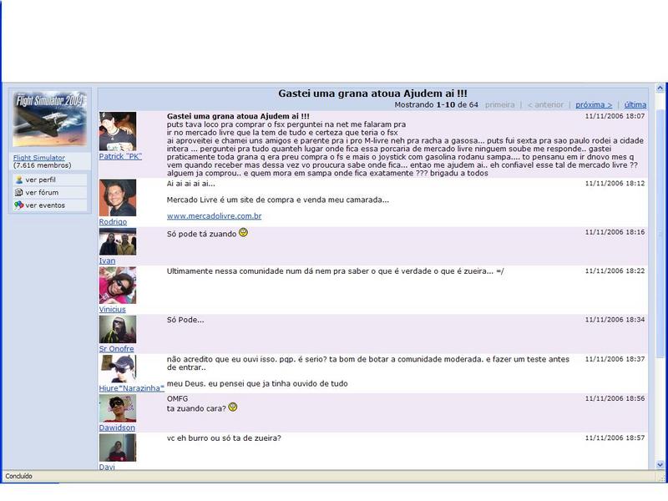668x501 pixels.
Task: Click the smiley after Só pode tá zuando
Action: tap(243, 233)
